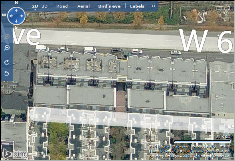Screen dimensions: 235x161
Task: Click the Bing logo
Action: coord(15,154)
